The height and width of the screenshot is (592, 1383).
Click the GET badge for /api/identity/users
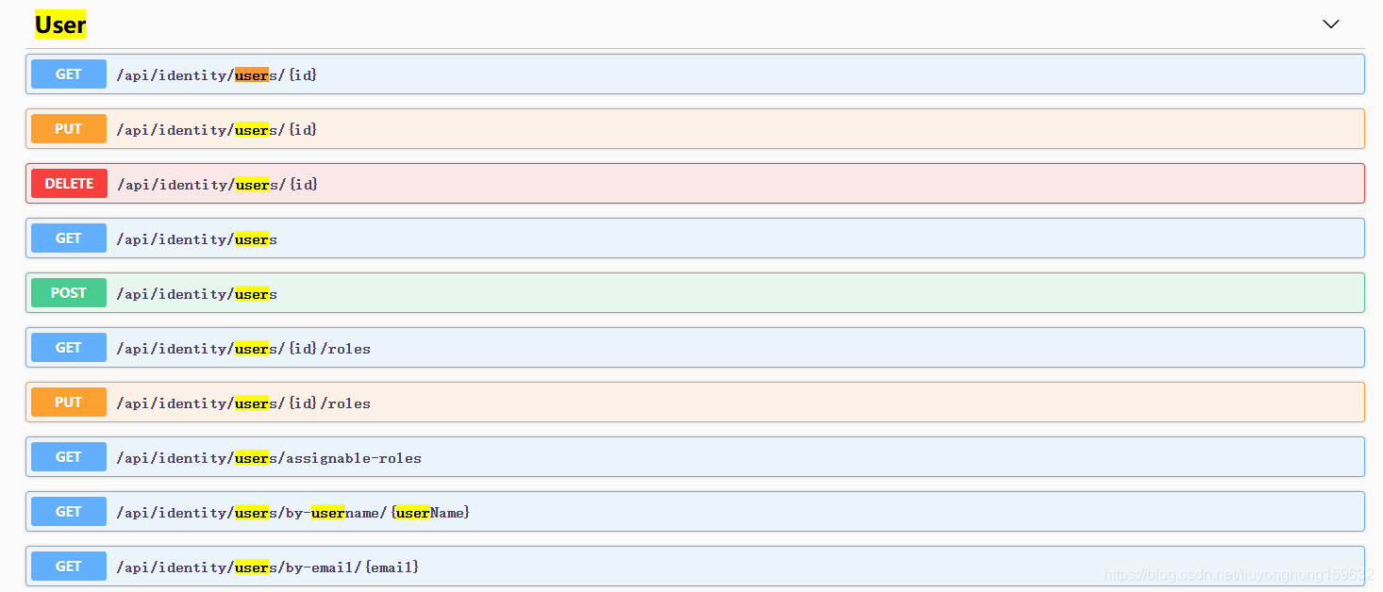point(69,238)
